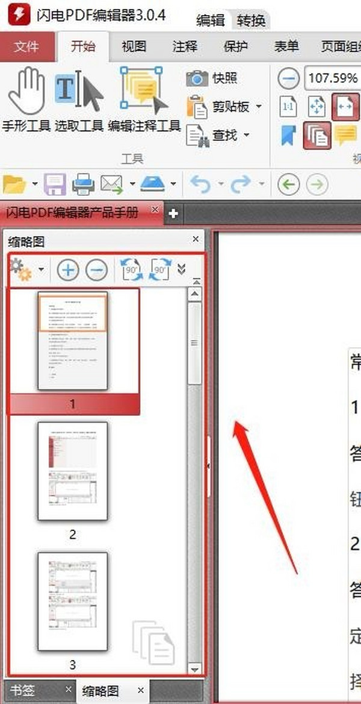Switch to the 注释 ribbon tab

185,46
